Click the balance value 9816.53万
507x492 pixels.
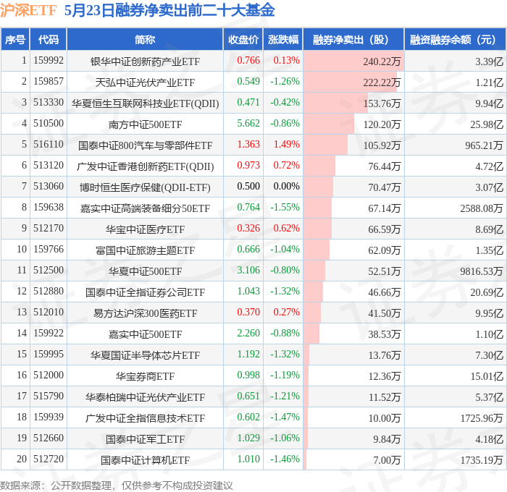click(482, 271)
